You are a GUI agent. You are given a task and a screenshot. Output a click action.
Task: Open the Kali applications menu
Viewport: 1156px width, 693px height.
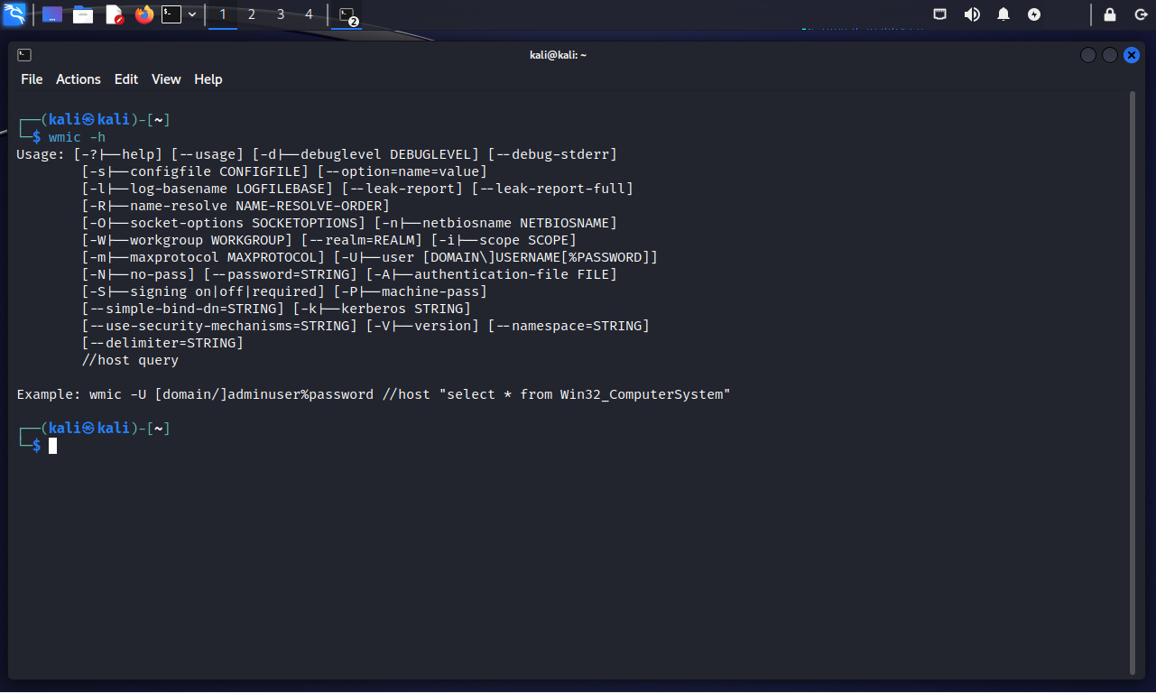coord(14,14)
